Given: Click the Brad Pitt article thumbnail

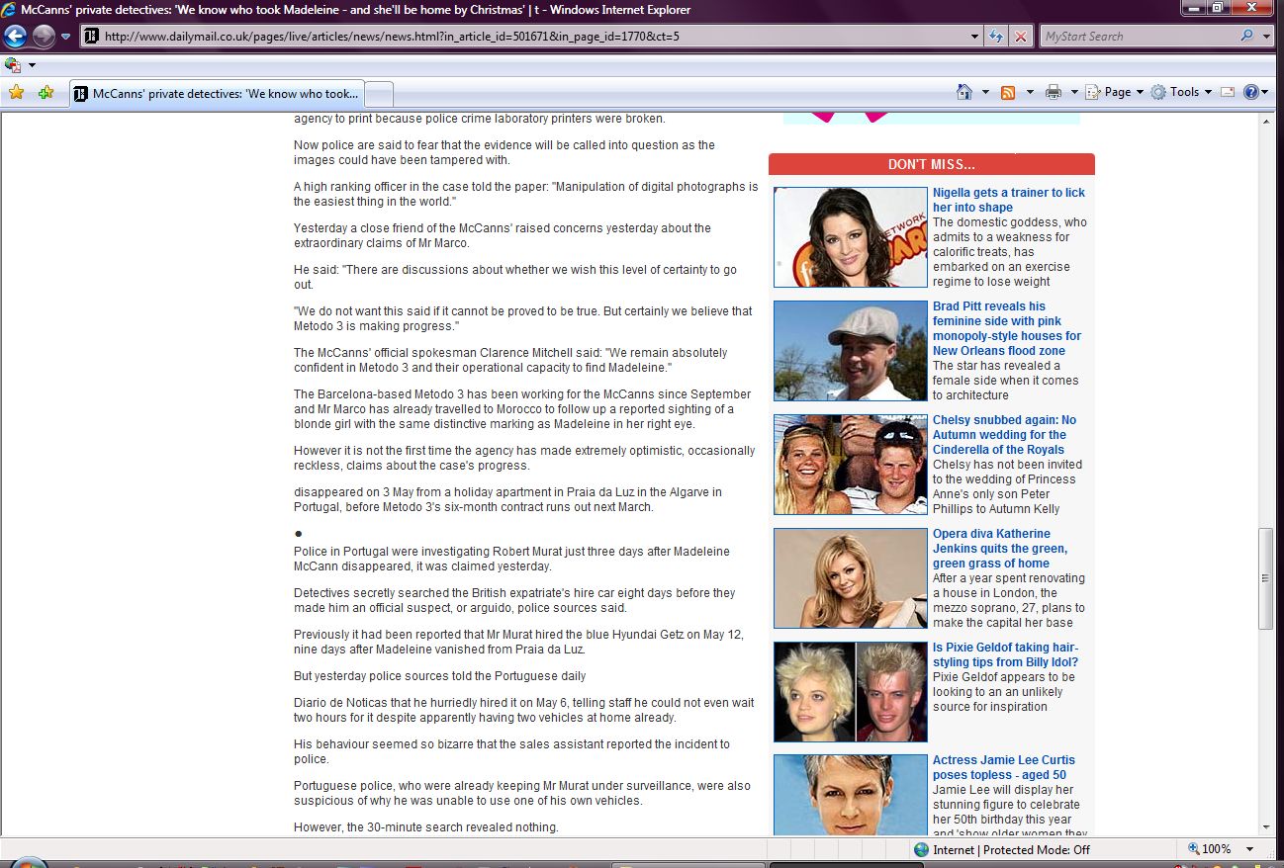Looking at the screenshot, I should coord(850,351).
